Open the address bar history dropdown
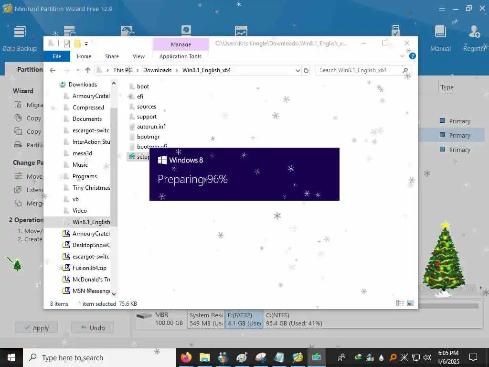This screenshot has height=367, width=489. point(298,70)
